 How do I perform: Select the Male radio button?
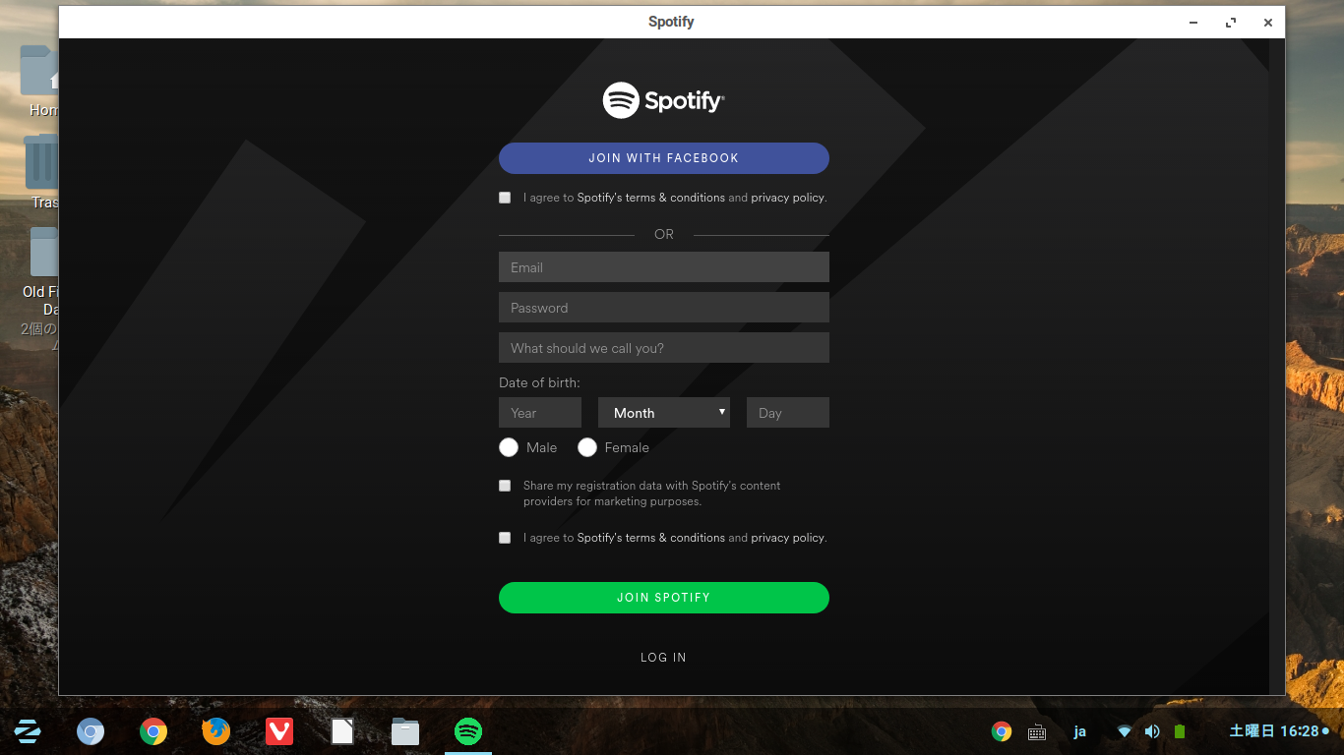tap(509, 447)
